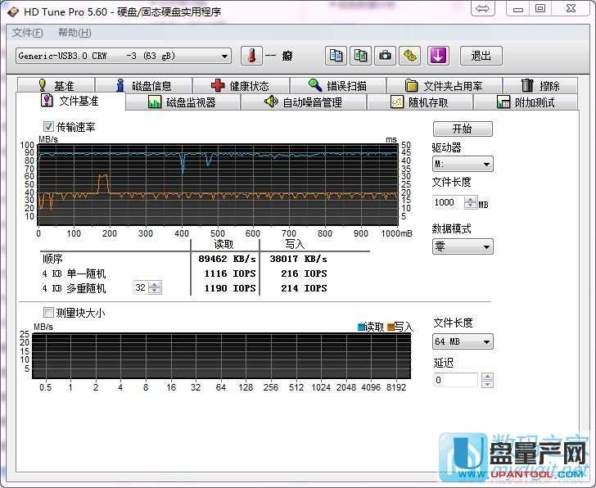Click the 1000 MB file length field
The width and height of the screenshot is (596, 488).
pos(448,202)
